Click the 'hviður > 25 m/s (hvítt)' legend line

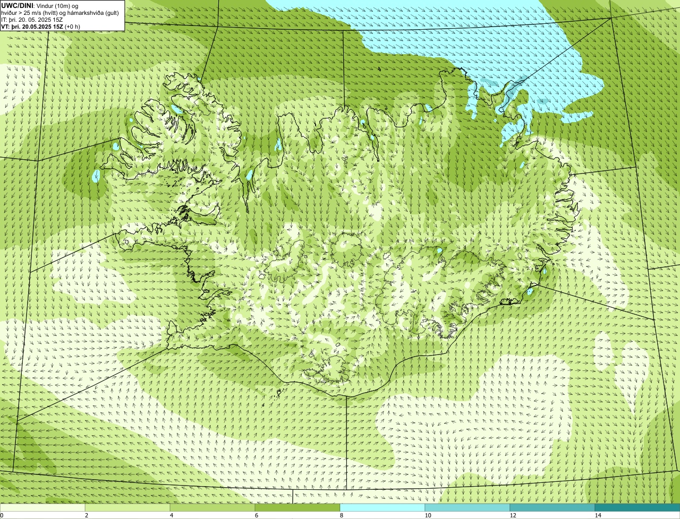pos(61,13)
